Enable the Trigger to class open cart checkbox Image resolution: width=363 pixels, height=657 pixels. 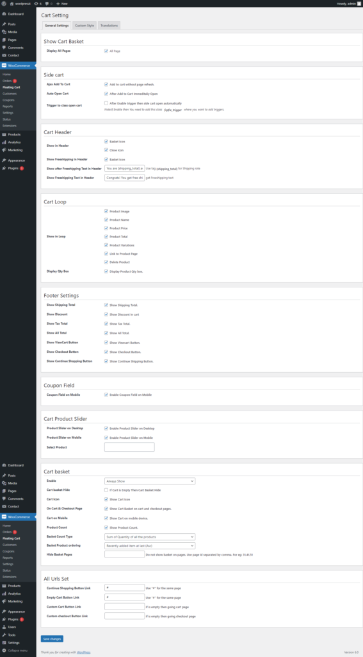[x=106, y=103]
